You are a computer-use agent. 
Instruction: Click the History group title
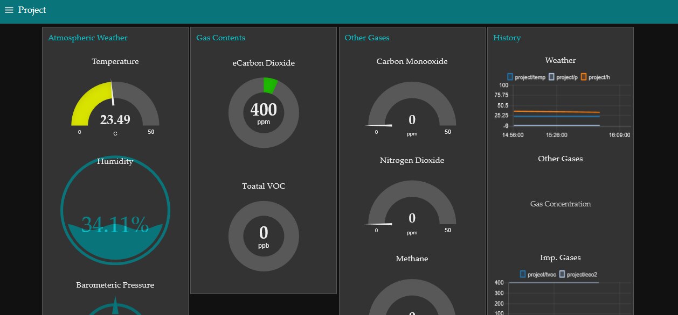point(507,38)
